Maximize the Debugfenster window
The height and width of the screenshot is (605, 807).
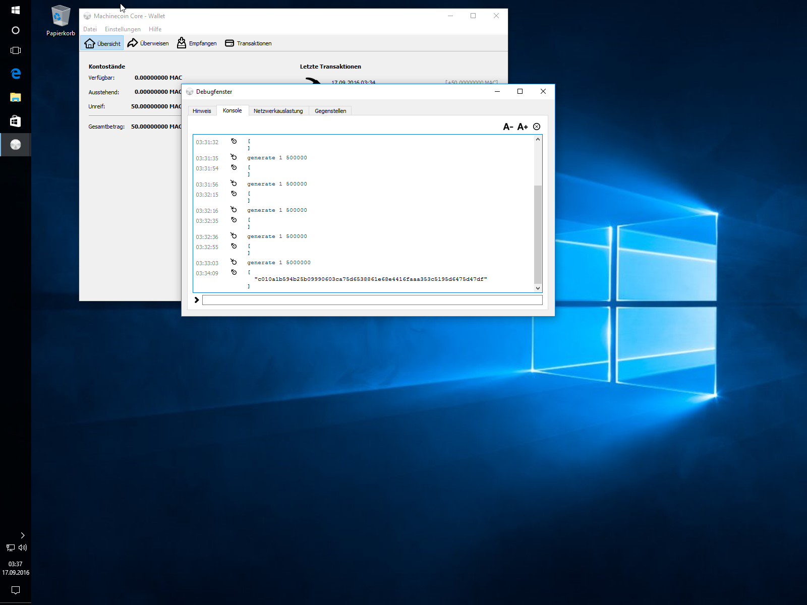click(x=520, y=92)
